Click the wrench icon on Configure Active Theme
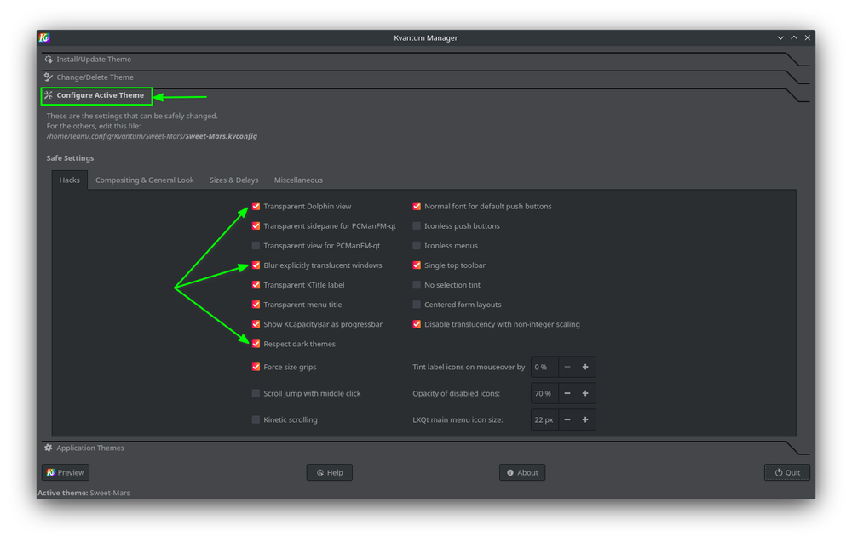This screenshot has height=542, width=852. click(50, 95)
